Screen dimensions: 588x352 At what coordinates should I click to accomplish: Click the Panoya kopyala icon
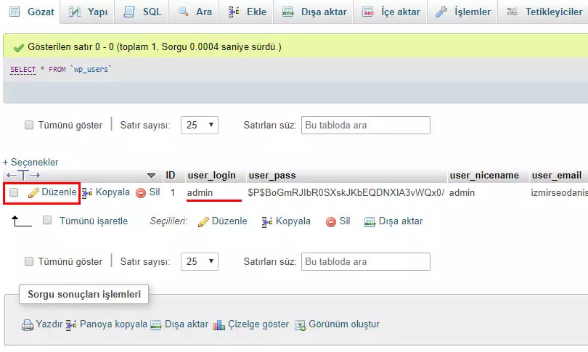pyautogui.click(x=71, y=324)
